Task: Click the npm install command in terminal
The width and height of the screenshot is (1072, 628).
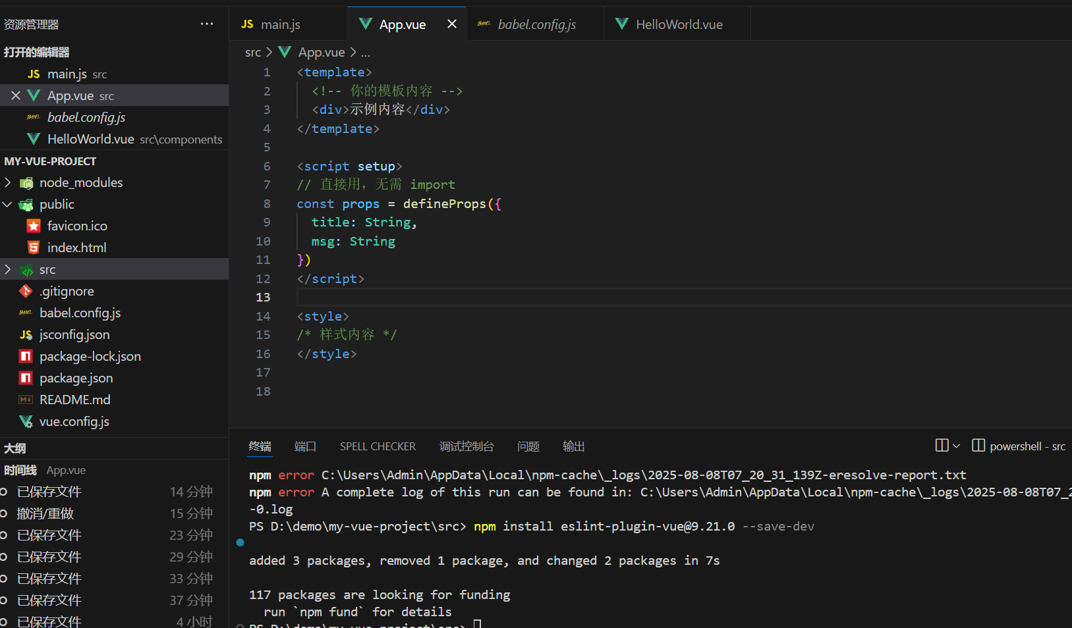Action: point(644,527)
